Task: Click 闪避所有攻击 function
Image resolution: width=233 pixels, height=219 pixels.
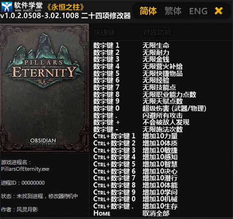Action: click(x=163, y=115)
